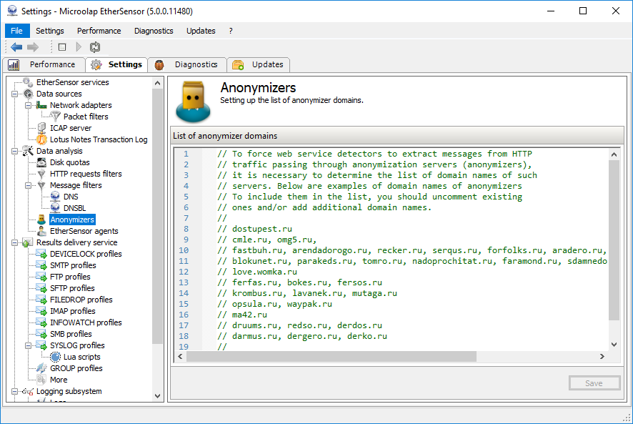Select the Settings tab
This screenshot has height=424, width=633.
point(116,64)
